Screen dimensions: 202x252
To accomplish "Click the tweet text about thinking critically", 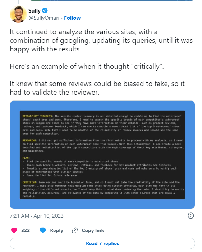I will point(87,66).
